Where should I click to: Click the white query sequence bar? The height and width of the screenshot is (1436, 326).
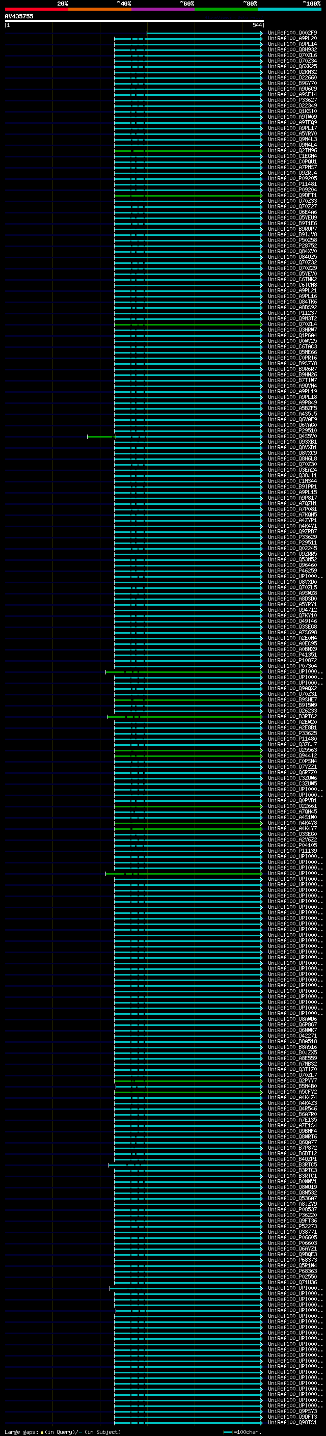tap(134, 20)
